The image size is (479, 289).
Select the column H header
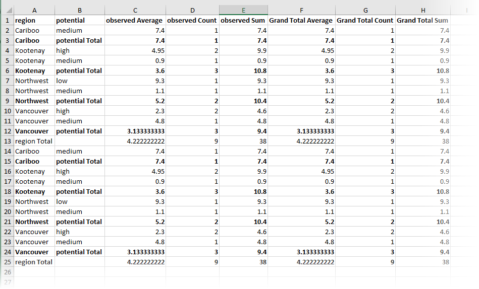[423, 10]
